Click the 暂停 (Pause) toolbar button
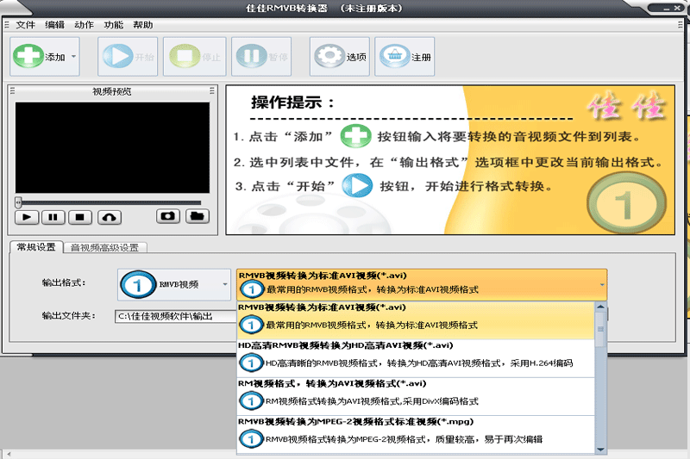The height and width of the screenshot is (459, 690). pos(261,57)
